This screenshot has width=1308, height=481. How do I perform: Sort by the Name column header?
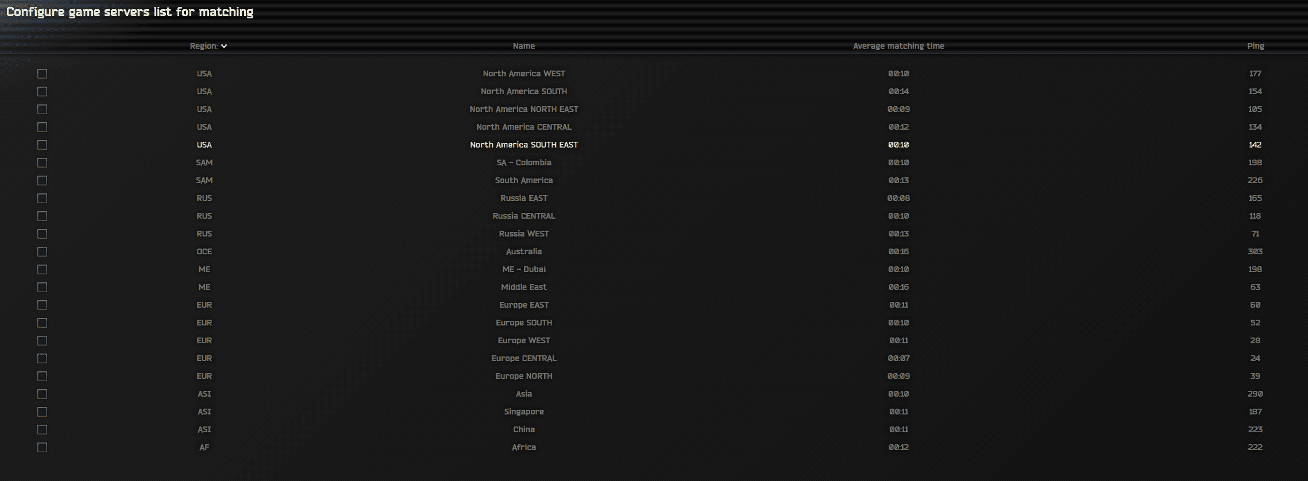[x=524, y=46]
